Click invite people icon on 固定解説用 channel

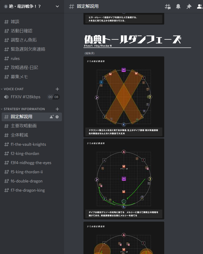52,117
